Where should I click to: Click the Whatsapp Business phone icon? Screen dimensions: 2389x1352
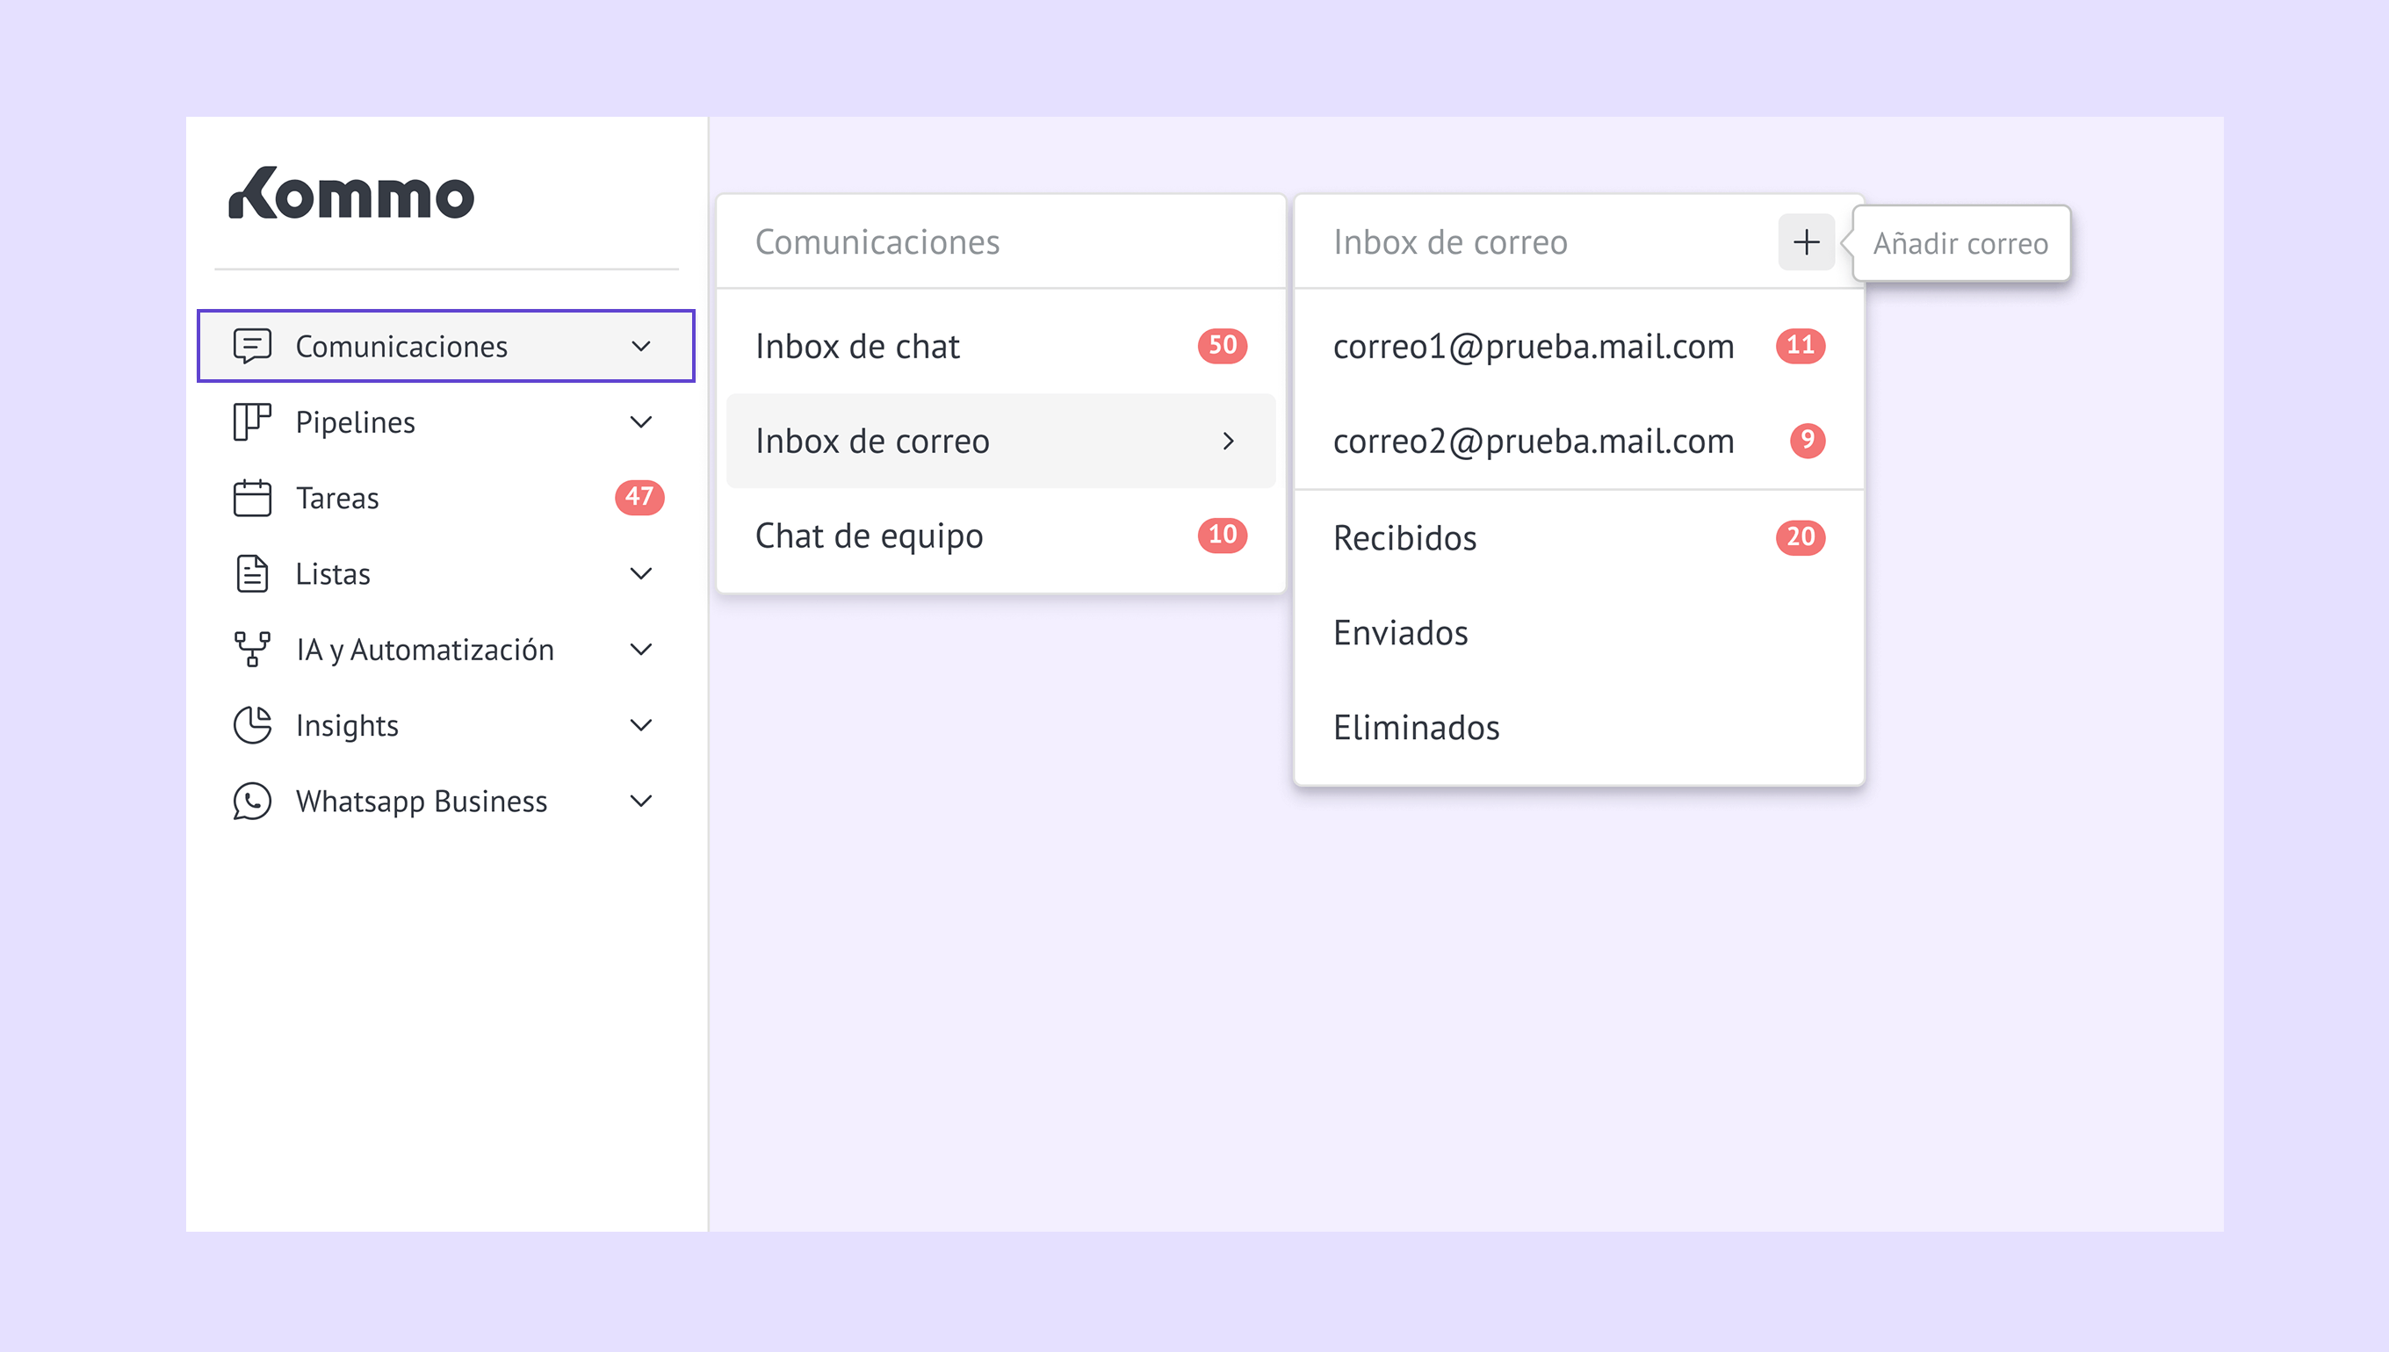click(x=252, y=801)
